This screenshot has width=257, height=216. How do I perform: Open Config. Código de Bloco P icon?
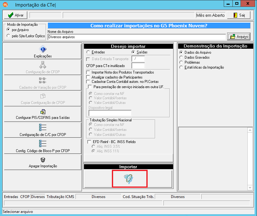point(43,143)
